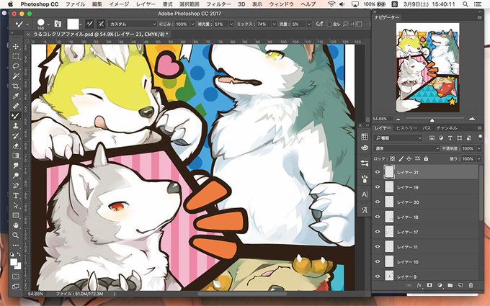The image size is (490, 306).
Task: Open the 不透明度 opacity dropdown arrow
Action: pyautogui.click(x=478, y=148)
